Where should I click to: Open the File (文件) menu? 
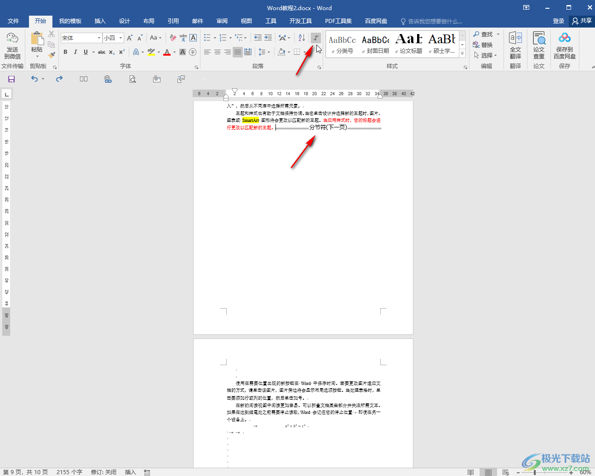13,21
